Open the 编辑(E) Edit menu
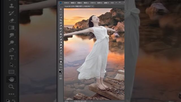The image size is (181, 102). point(73,3)
